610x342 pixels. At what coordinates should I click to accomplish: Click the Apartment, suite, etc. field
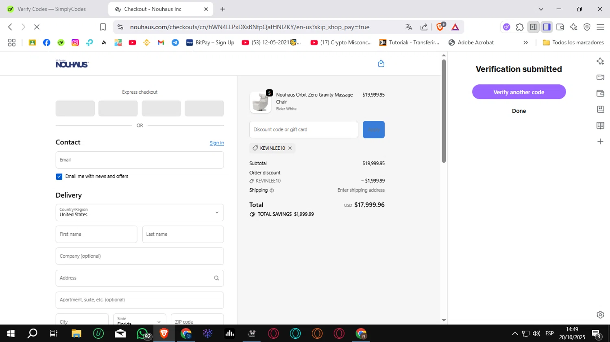(x=139, y=300)
